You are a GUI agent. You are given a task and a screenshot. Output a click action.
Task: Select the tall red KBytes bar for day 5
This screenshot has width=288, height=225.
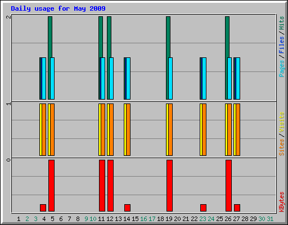pyautogui.click(x=51, y=186)
